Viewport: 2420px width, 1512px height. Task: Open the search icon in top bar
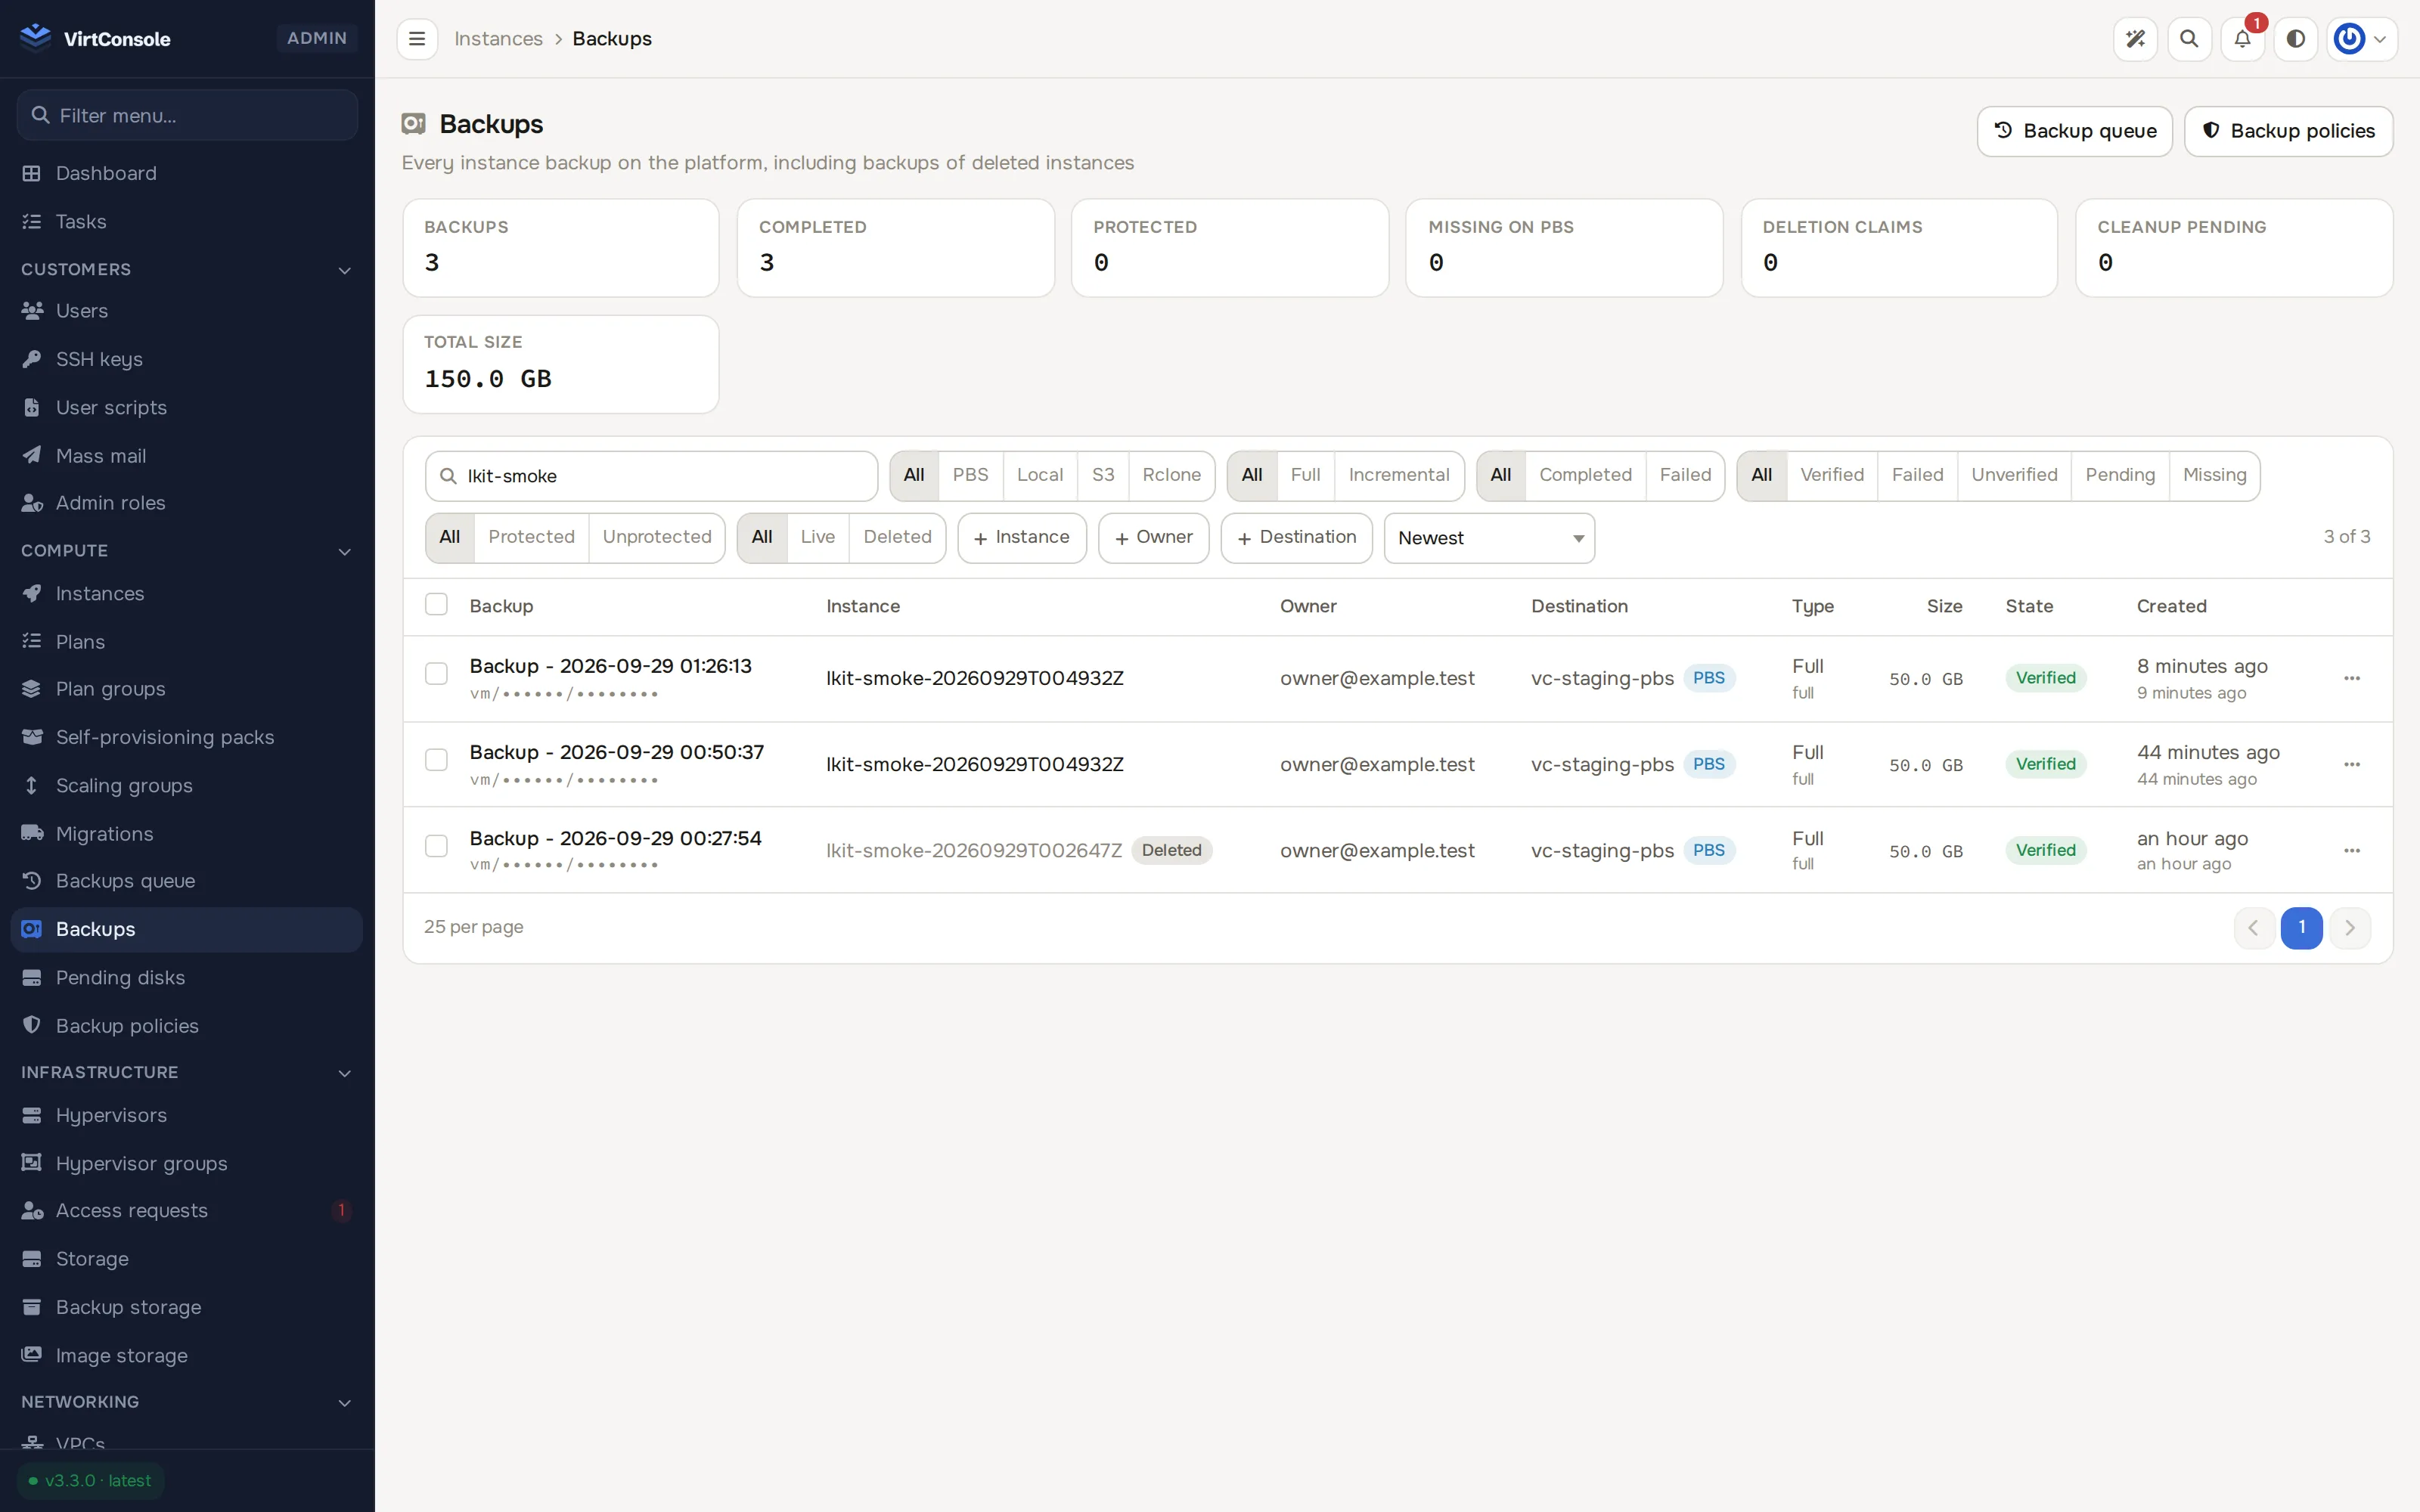coord(2189,39)
